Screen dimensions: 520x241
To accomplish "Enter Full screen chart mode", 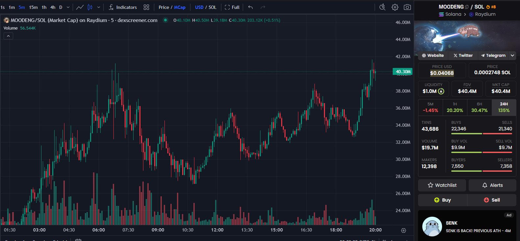I will pyautogui.click(x=232, y=7).
